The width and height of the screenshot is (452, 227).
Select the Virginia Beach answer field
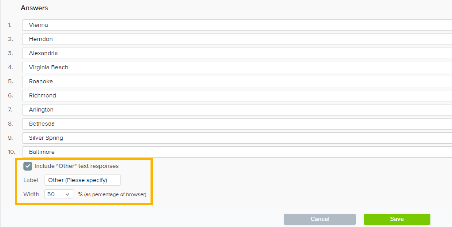click(x=237, y=67)
